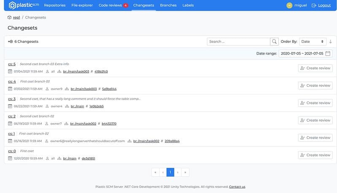Click owner6@reallylongserverthatshouldbecutoff.com text
This screenshot has height=193, width=337.
(87, 141)
